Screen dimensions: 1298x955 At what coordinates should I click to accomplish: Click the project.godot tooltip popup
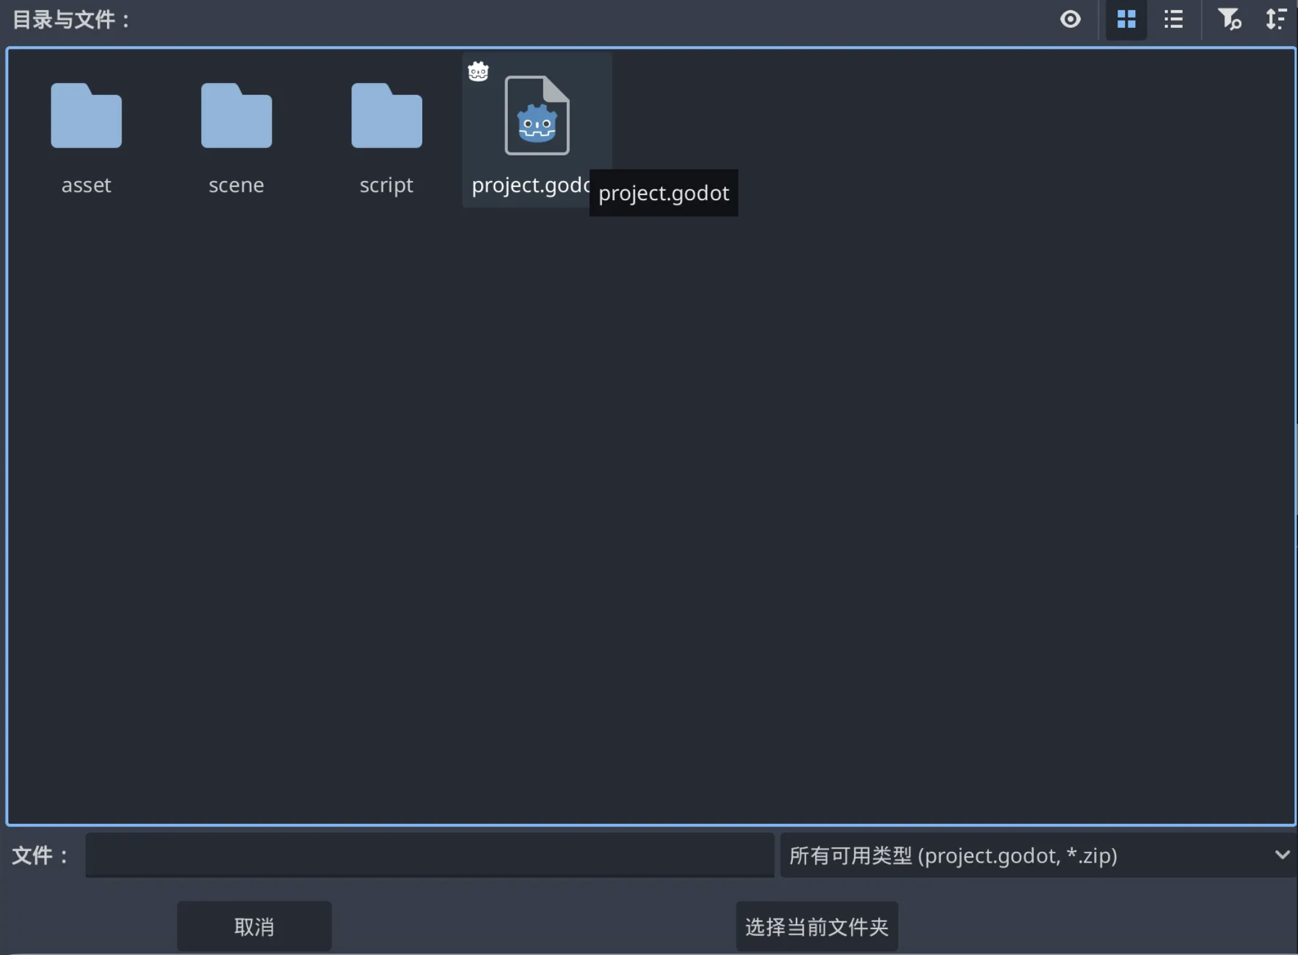click(x=664, y=193)
